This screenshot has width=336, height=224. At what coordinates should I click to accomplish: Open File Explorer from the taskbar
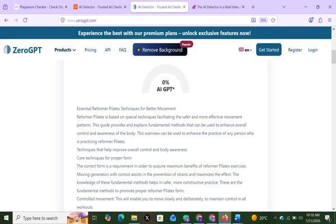coord(134,218)
